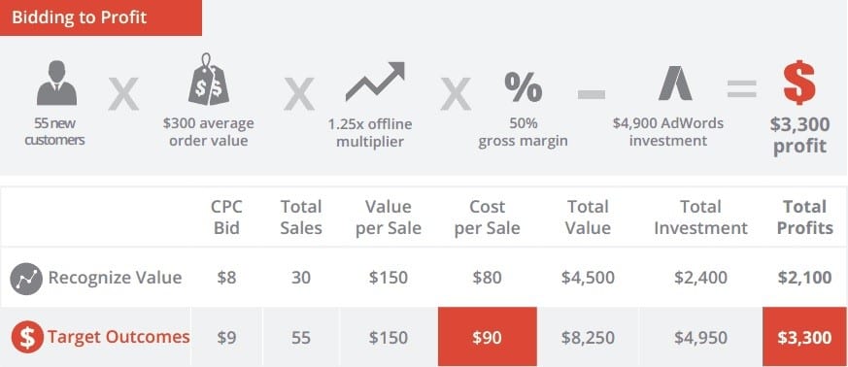848x367 pixels.
Task: Click the red $3,300 Total Profits cell
Action: [804, 337]
